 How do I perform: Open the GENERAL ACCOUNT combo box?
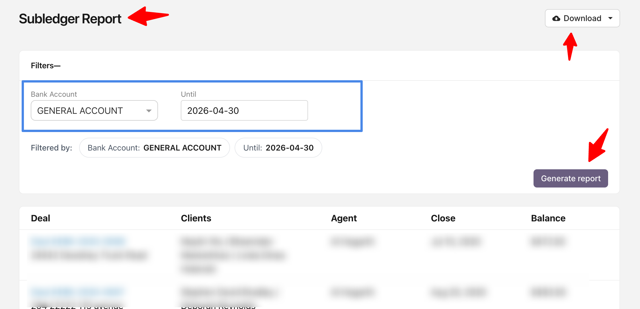pos(94,110)
